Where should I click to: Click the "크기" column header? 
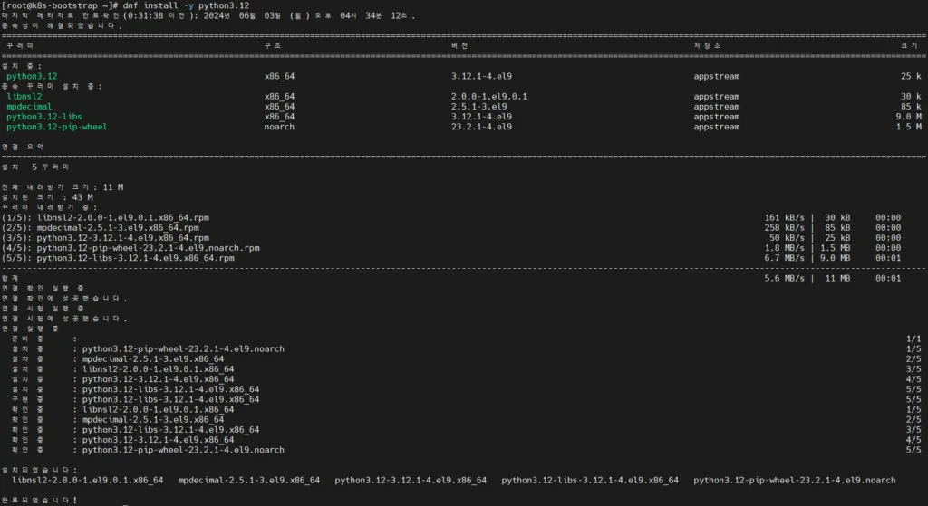coord(909,45)
